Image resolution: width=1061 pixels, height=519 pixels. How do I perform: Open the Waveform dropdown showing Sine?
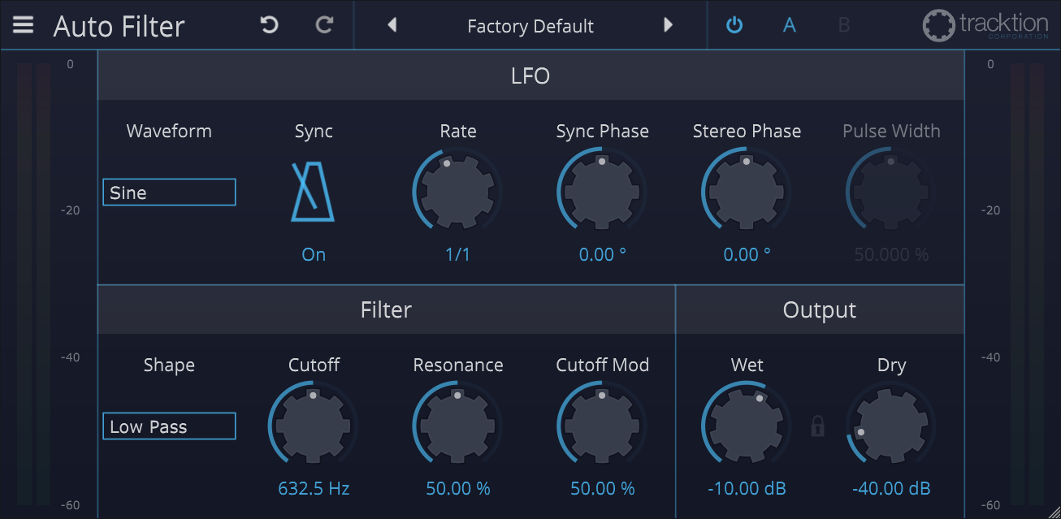tap(169, 192)
